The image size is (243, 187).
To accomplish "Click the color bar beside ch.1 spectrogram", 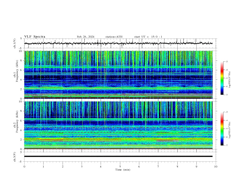I will click(x=222, y=78).
